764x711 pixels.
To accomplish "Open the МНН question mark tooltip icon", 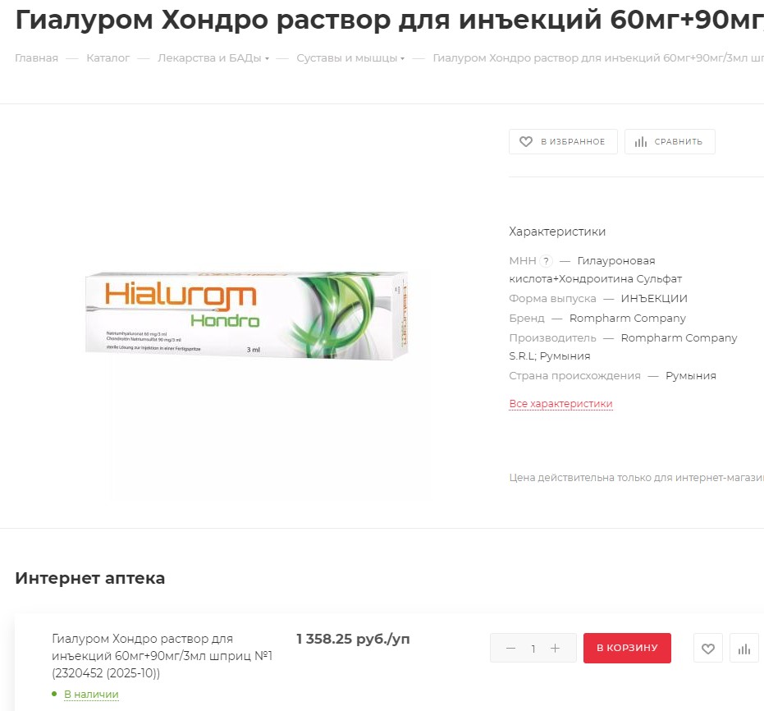I will click(547, 261).
